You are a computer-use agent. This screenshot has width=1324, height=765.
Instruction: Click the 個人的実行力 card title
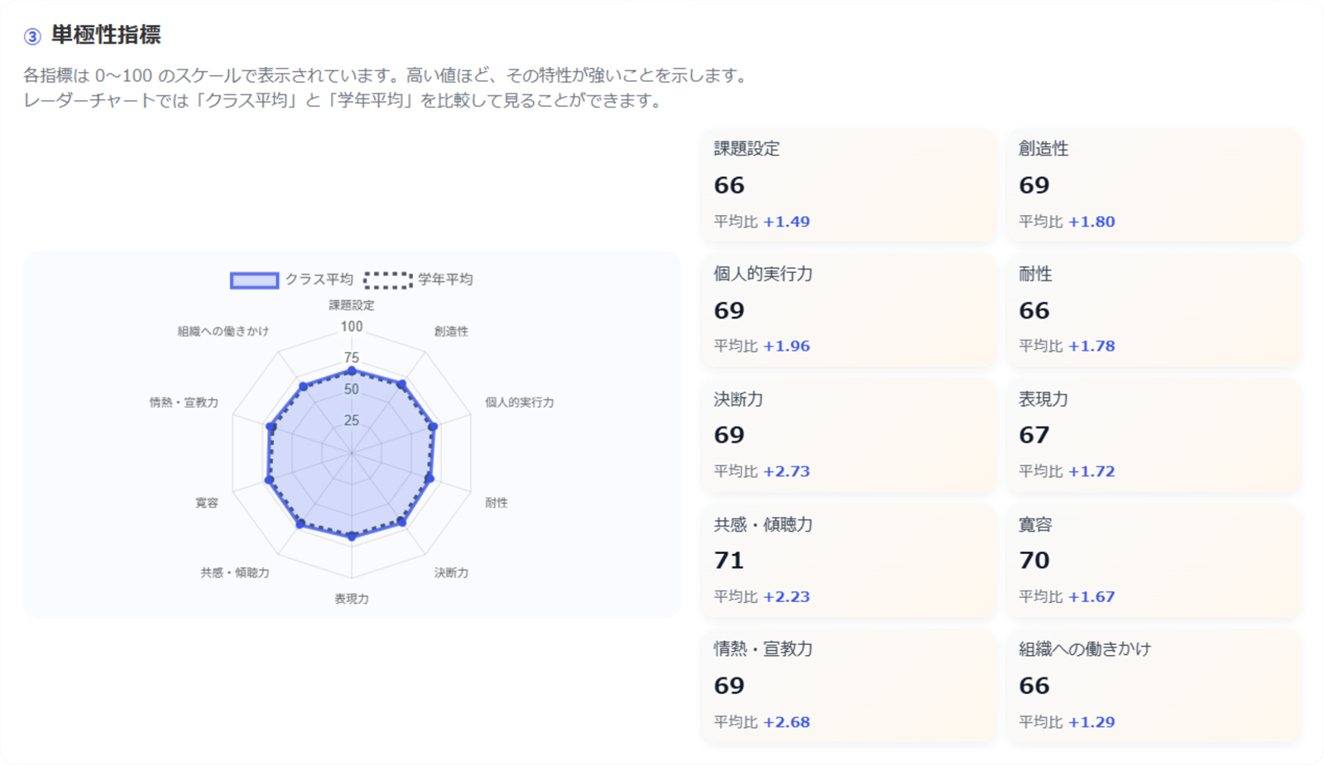763,274
